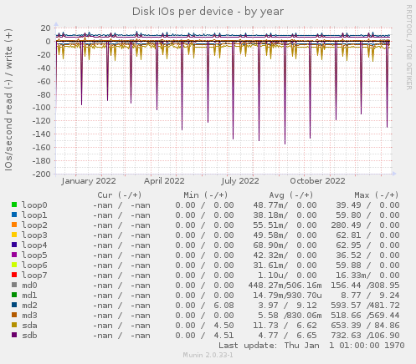The image size is (416, 364).
Task: Click the loop1 blue color swatch
Action: click(x=14, y=215)
